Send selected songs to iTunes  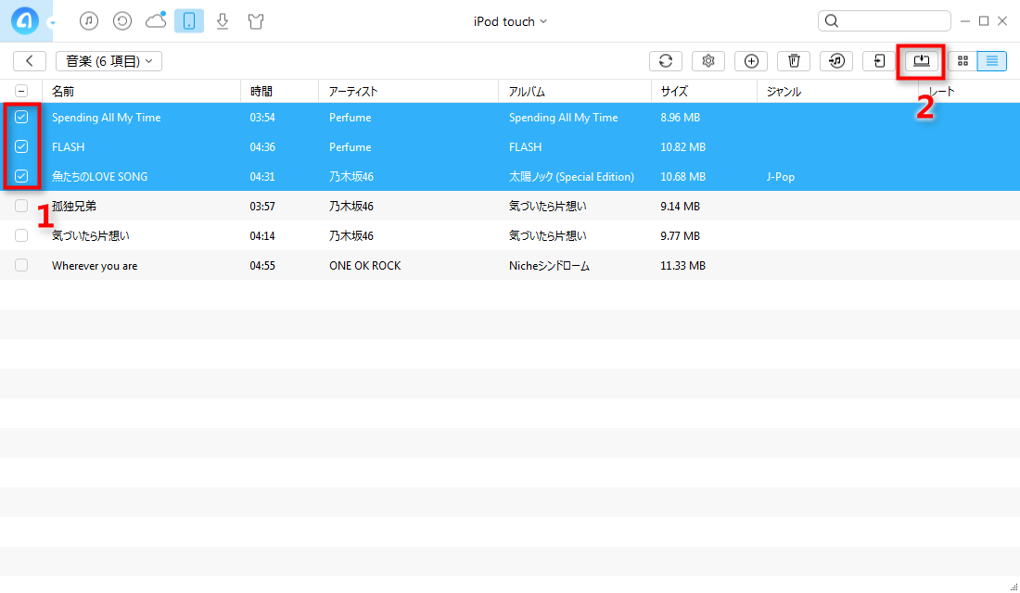836,61
